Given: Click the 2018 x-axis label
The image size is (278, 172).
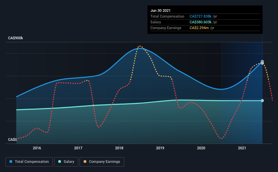Looking at the screenshot, I should (x=119, y=148).
